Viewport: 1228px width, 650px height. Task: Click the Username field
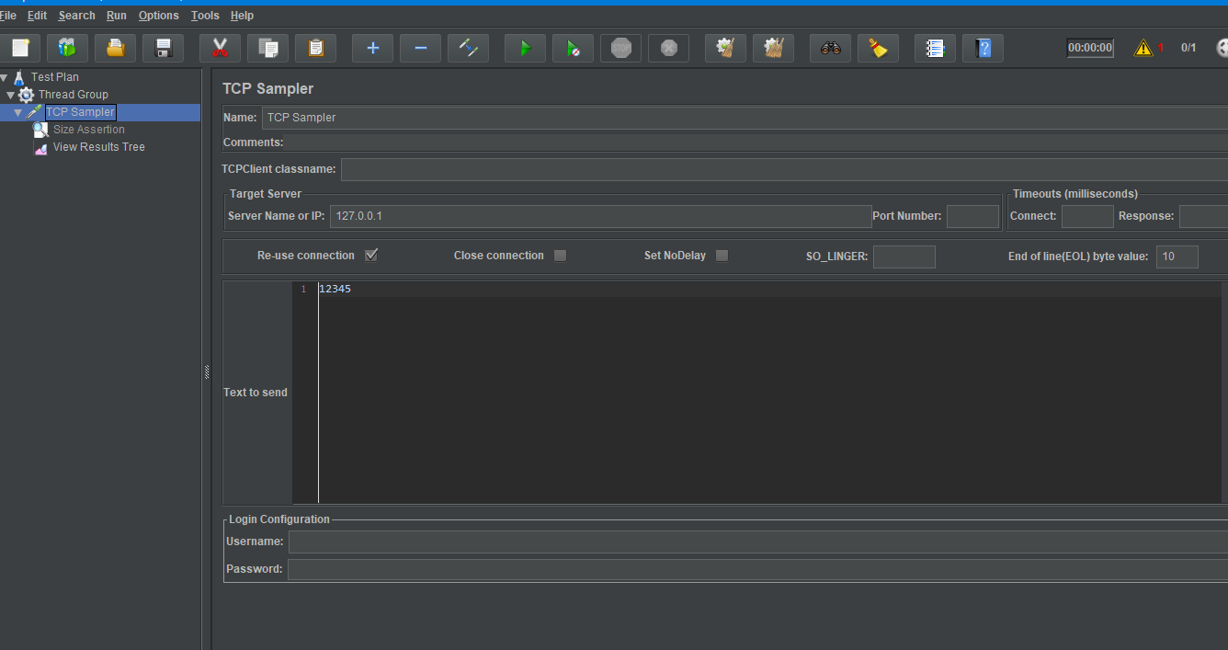coord(758,542)
